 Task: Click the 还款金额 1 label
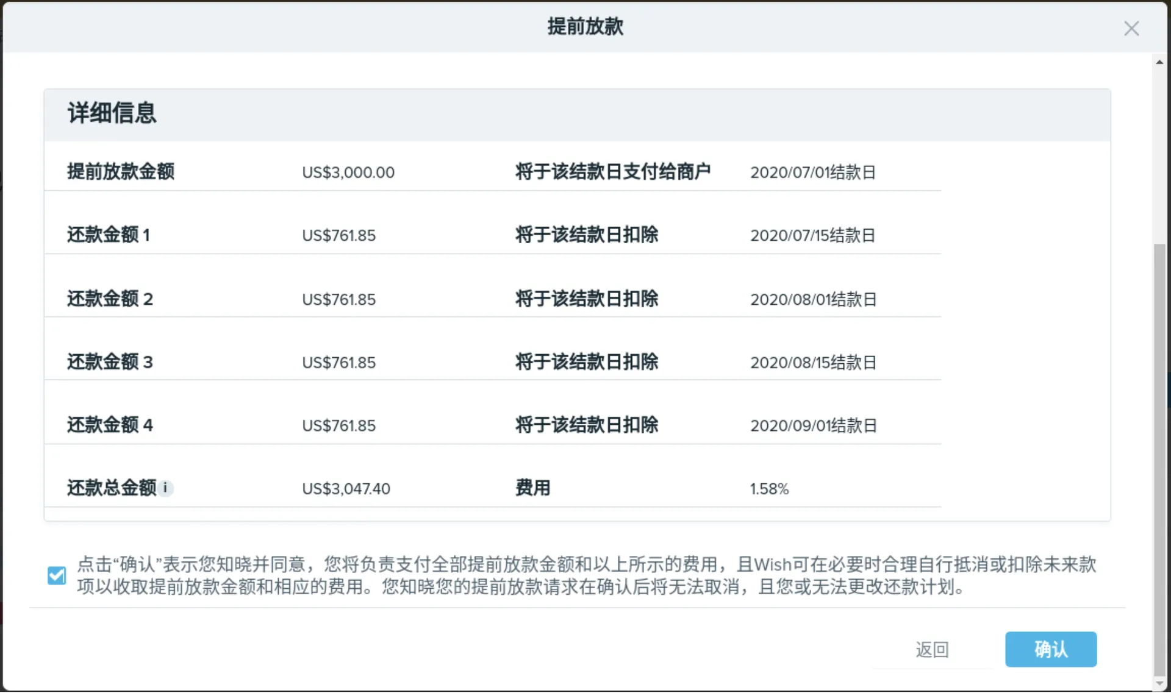109,235
